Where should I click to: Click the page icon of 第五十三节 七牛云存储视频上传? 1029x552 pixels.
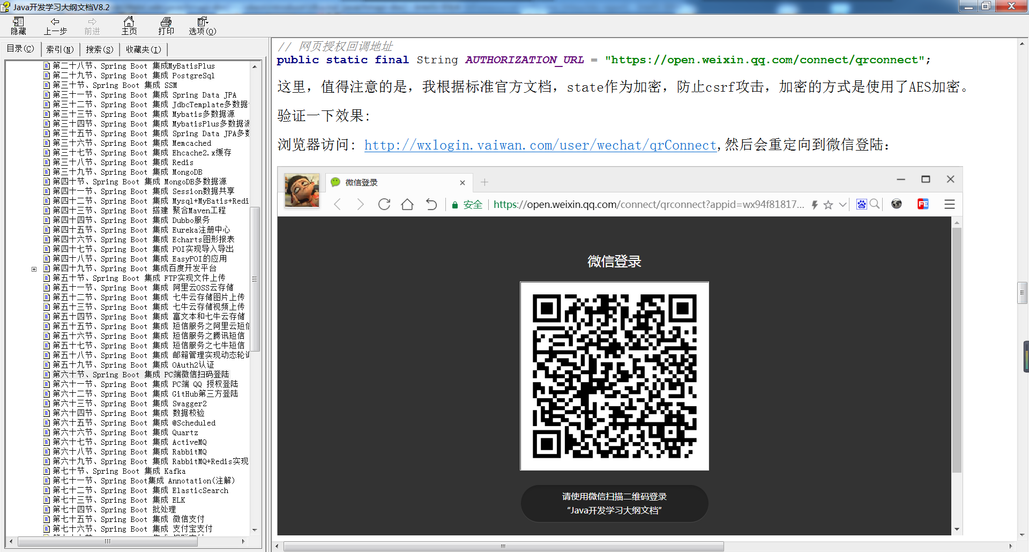[x=47, y=307]
